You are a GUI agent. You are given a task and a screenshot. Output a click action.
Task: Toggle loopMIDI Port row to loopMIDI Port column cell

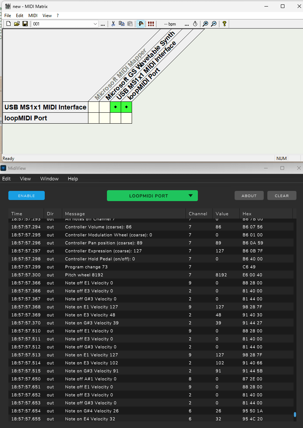pos(126,118)
